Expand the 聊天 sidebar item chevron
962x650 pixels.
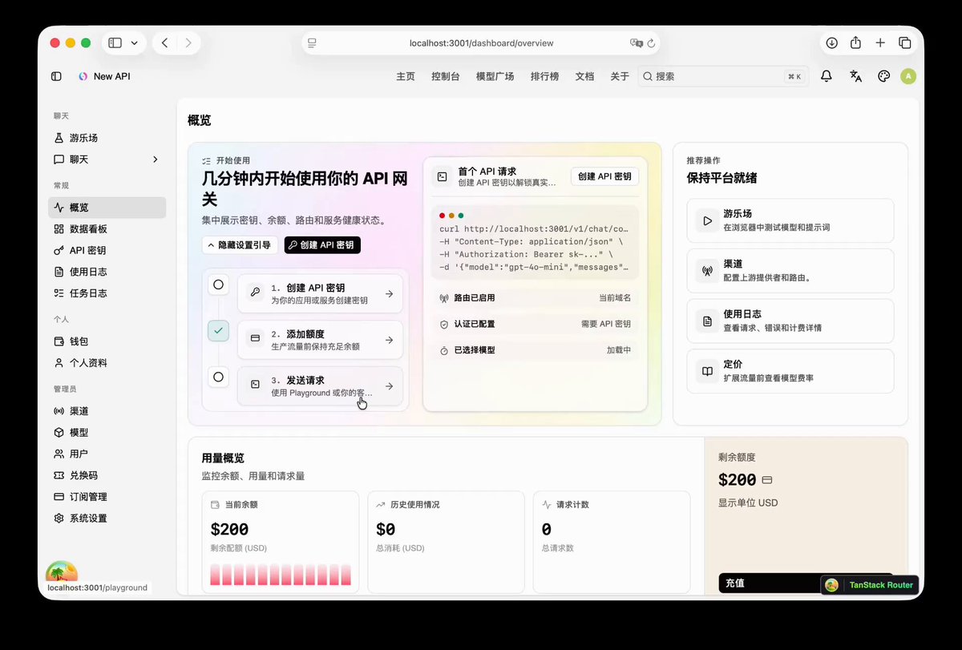point(155,159)
